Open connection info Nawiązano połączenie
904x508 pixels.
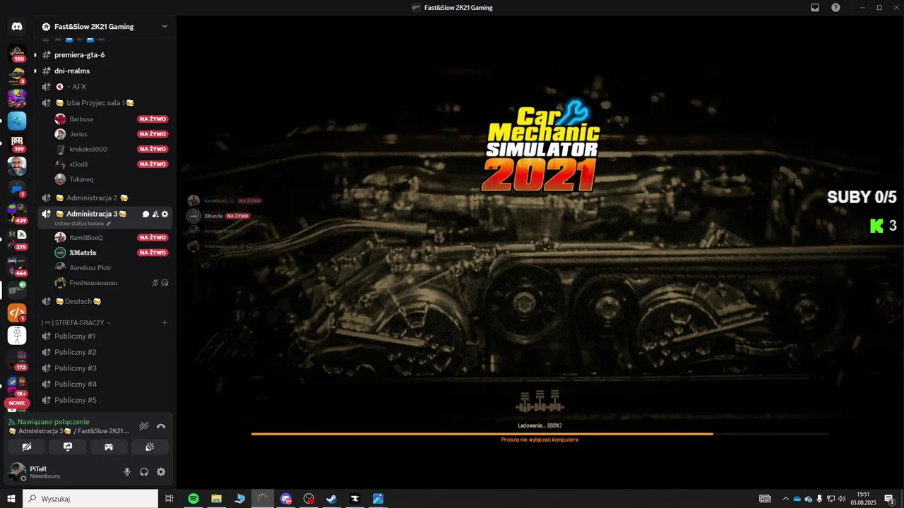click(54, 422)
